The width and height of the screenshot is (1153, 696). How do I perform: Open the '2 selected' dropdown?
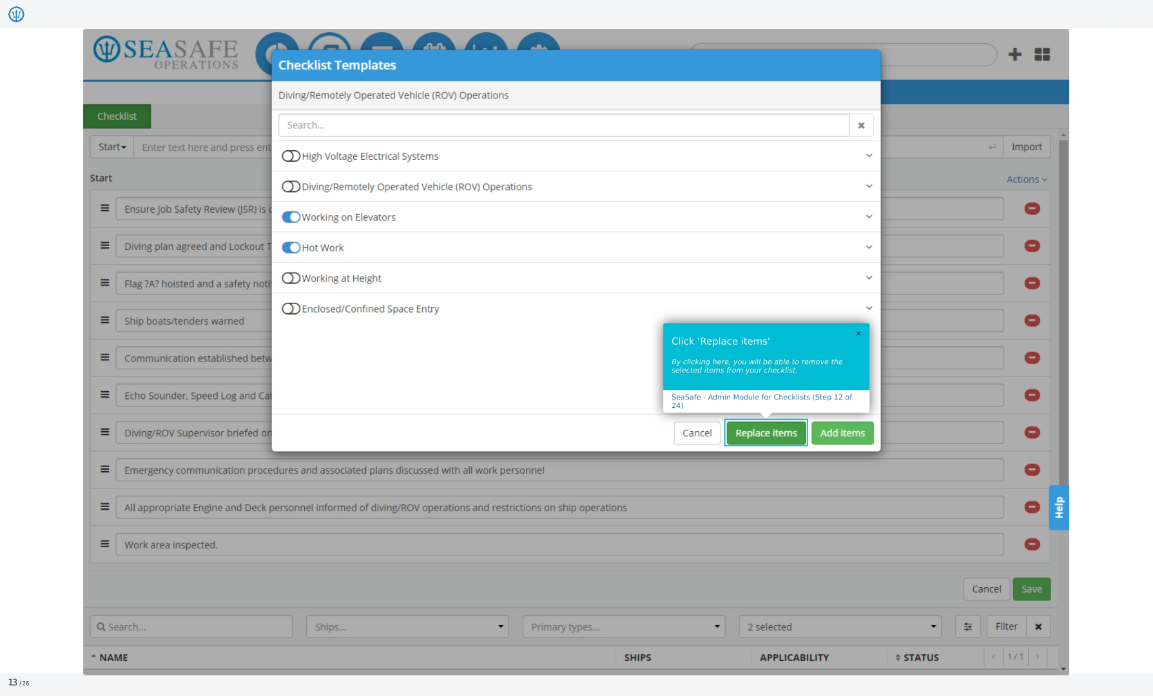tap(840, 626)
